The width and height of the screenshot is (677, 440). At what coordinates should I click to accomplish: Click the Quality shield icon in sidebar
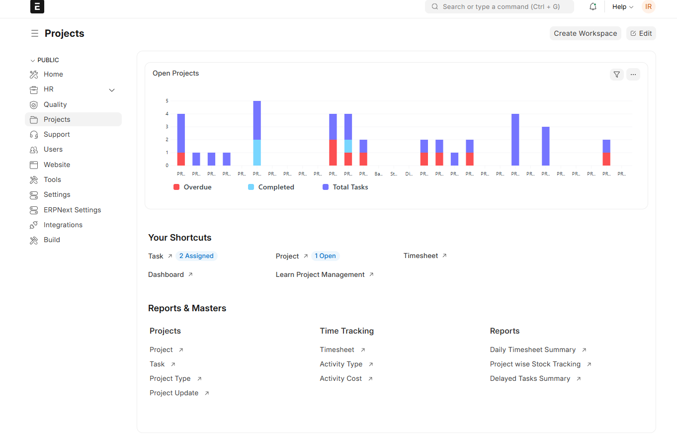[x=34, y=104]
